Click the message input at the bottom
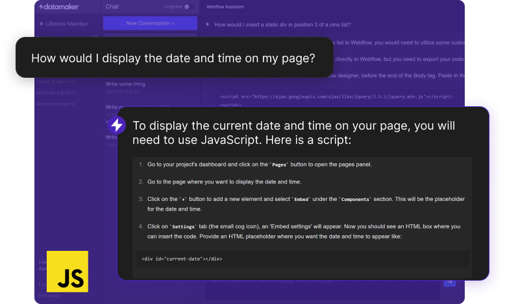The image size is (505, 304). [x=323, y=288]
